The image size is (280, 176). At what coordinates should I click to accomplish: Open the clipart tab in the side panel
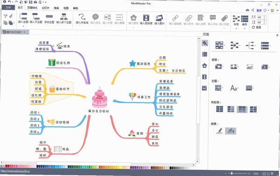point(204,77)
